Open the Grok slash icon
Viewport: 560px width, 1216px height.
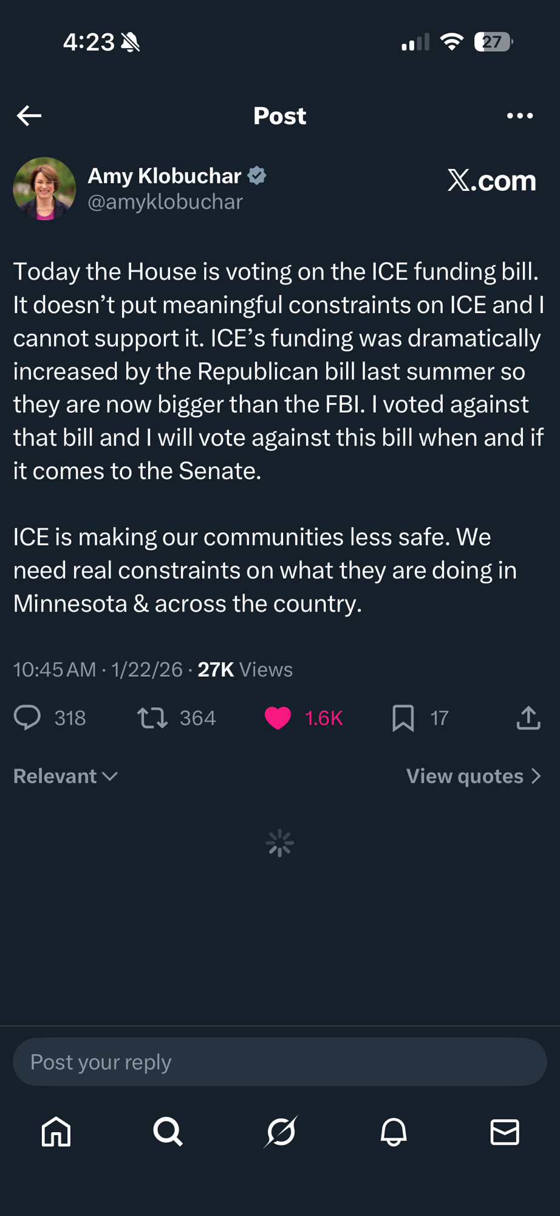point(281,1132)
